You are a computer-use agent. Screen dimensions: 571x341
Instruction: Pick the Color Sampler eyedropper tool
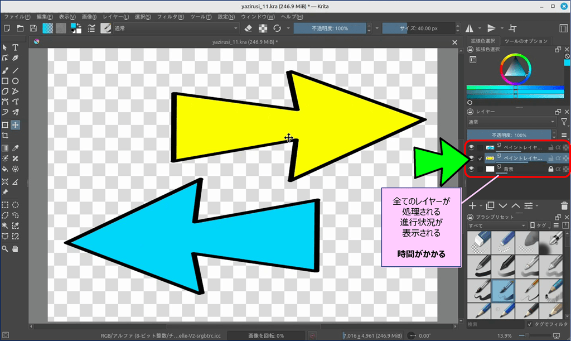[x=16, y=148]
